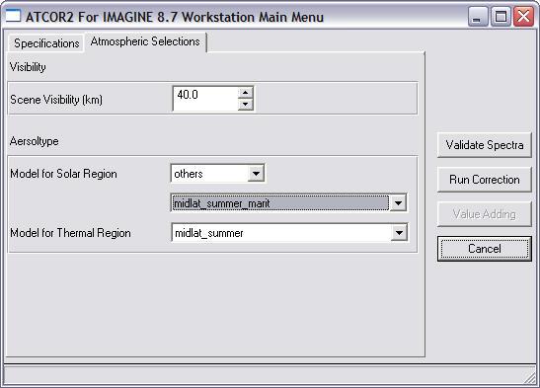540x388 pixels.
Task: Decrease Scene Visibility with the down arrow
Action: [245, 105]
